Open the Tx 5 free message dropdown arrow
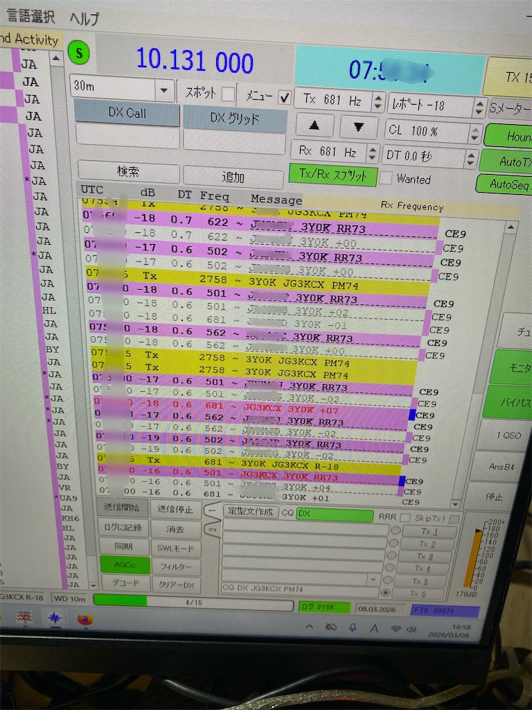532x710 pixels. pyautogui.click(x=373, y=579)
